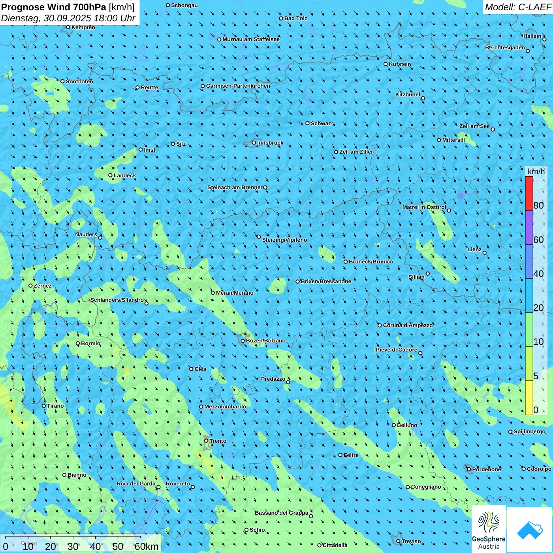
Task: Click the 'Schongau' label
Action: coord(184,5)
